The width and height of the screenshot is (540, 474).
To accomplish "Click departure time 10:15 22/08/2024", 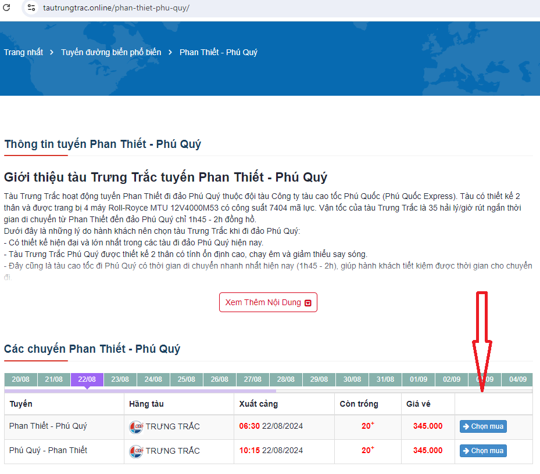I will pos(271,450).
